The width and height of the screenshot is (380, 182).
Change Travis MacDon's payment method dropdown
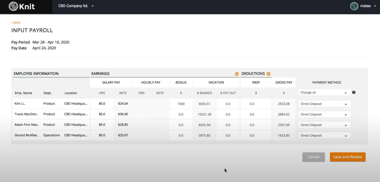point(324,114)
